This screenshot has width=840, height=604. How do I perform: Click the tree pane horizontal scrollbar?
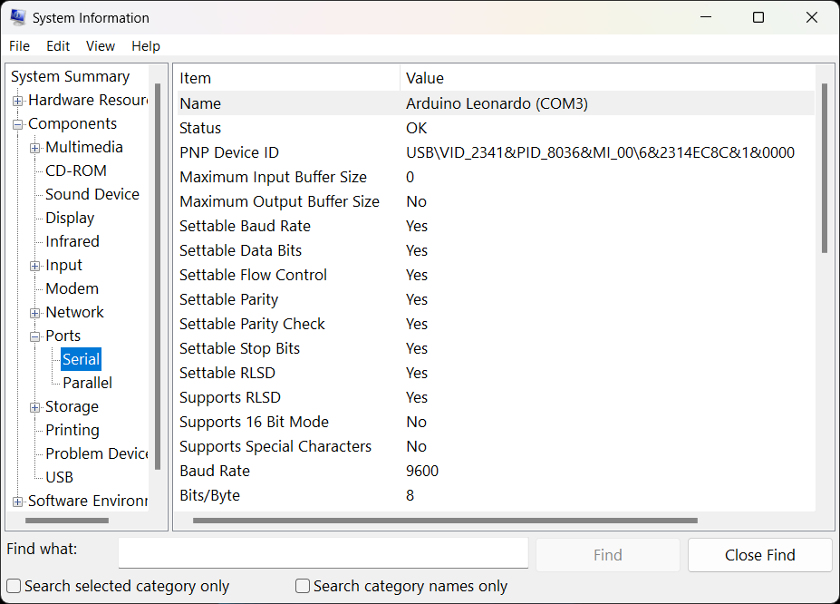[x=67, y=521]
